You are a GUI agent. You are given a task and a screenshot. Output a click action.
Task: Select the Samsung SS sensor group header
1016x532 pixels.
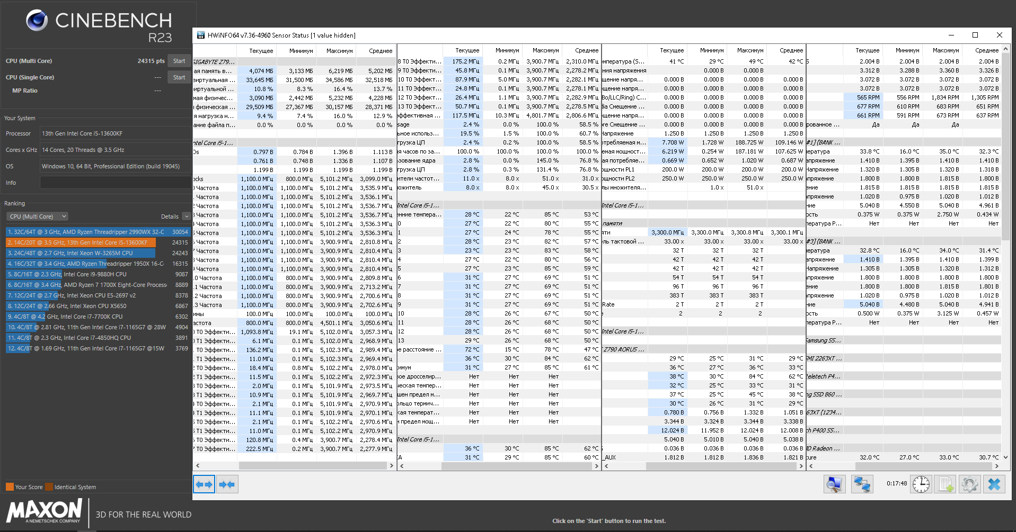(x=824, y=340)
